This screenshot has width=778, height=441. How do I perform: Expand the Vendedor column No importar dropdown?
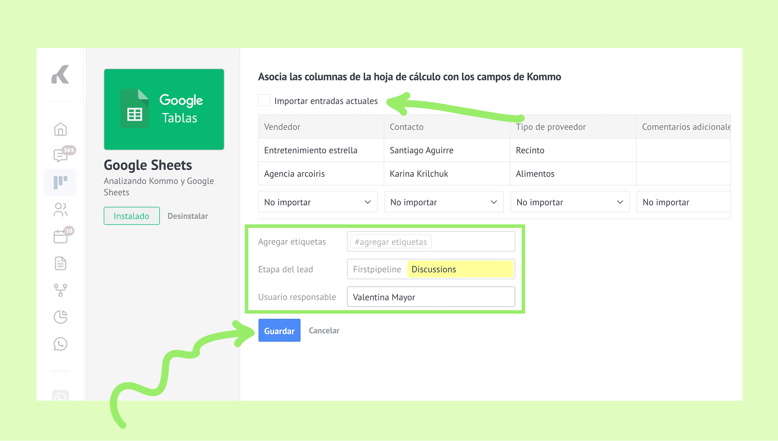[x=317, y=202]
